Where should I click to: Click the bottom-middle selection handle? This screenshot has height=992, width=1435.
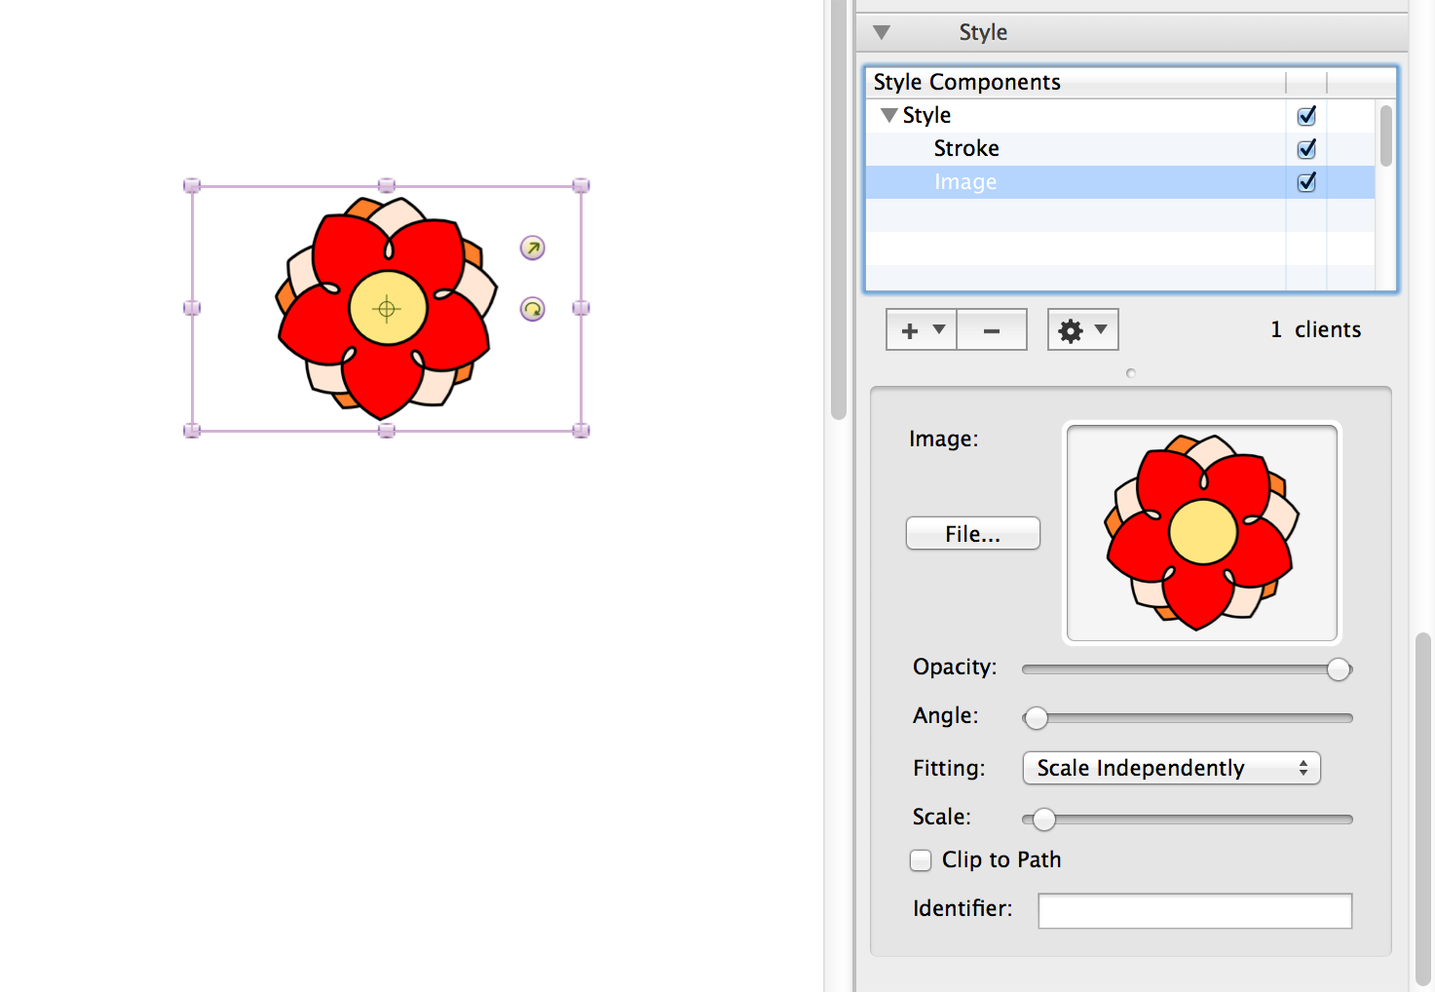pyautogui.click(x=387, y=431)
